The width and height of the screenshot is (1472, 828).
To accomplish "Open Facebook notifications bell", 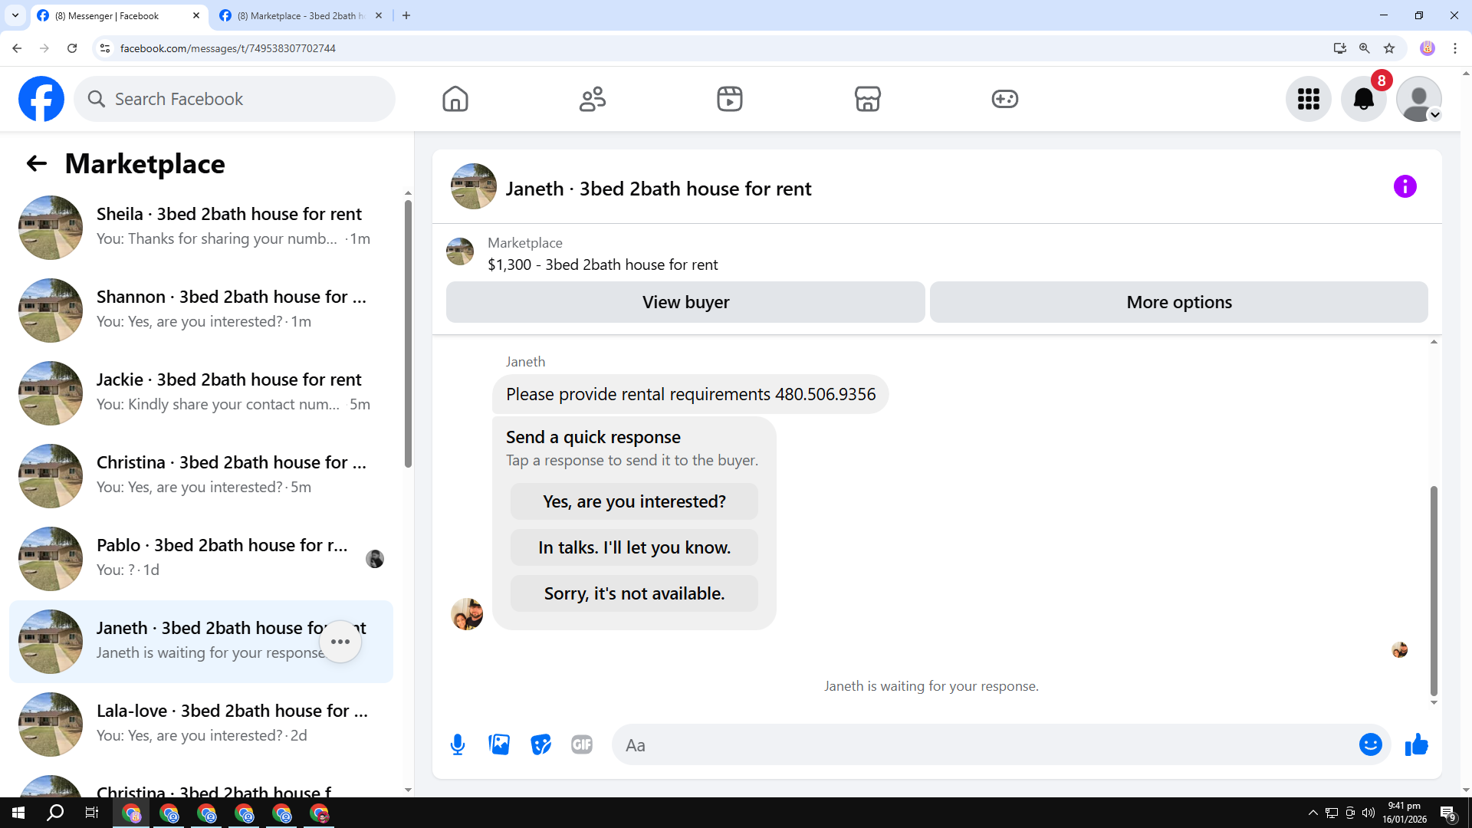I will coord(1363,99).
